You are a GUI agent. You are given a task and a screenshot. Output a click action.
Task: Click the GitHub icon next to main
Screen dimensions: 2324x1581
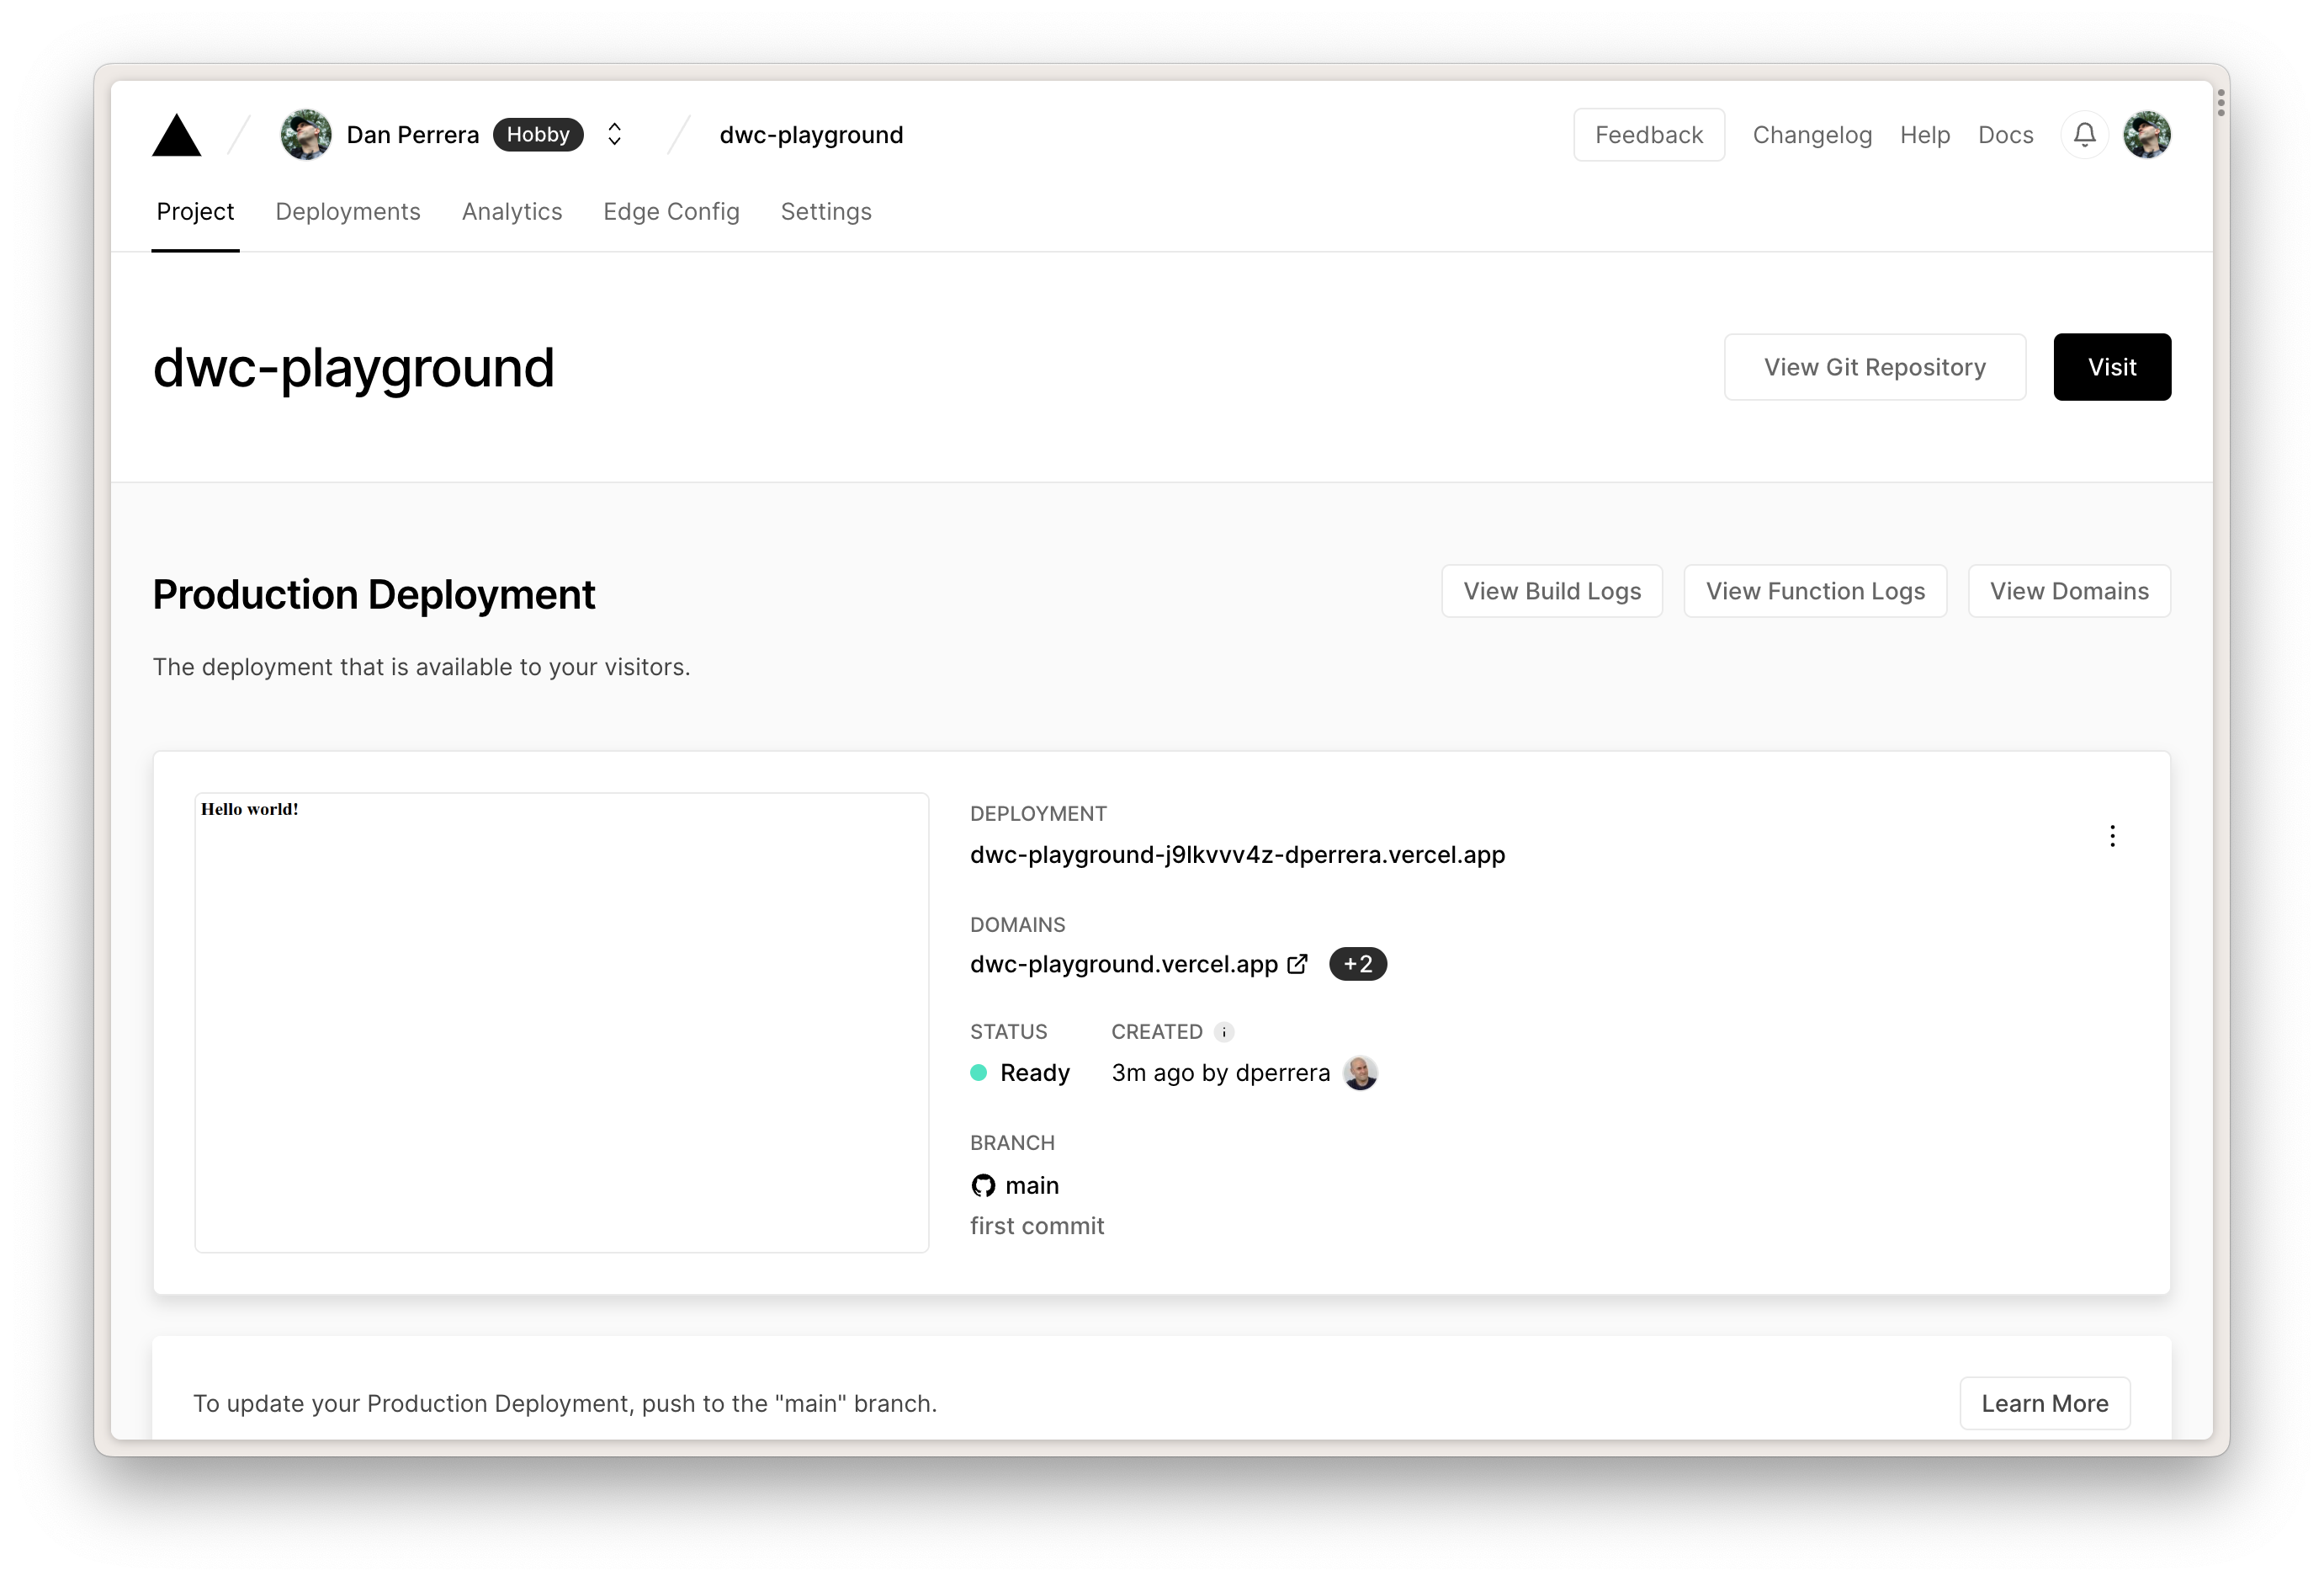click(x=983, y=1185)
